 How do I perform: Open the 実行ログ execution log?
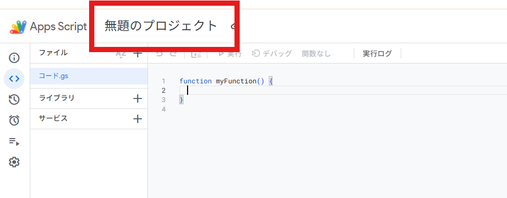[x=377, y=54]
